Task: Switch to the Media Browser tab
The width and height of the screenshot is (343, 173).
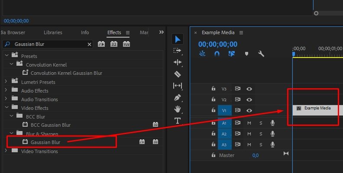Action: click(13, 32)
